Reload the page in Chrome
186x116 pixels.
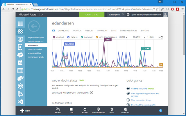pos(13,9)
